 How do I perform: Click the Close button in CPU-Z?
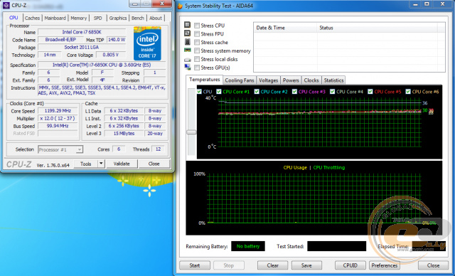coord(154,164)
